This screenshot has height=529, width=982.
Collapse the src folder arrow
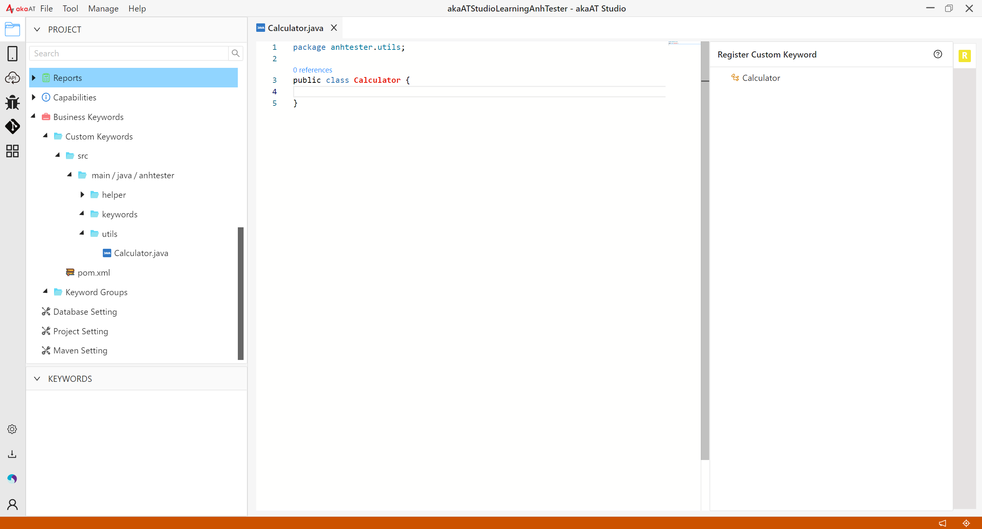tap(58, 155)
